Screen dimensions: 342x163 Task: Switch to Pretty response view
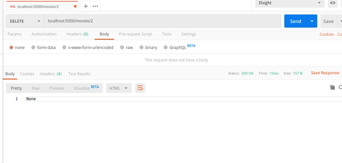coord(16,88)
